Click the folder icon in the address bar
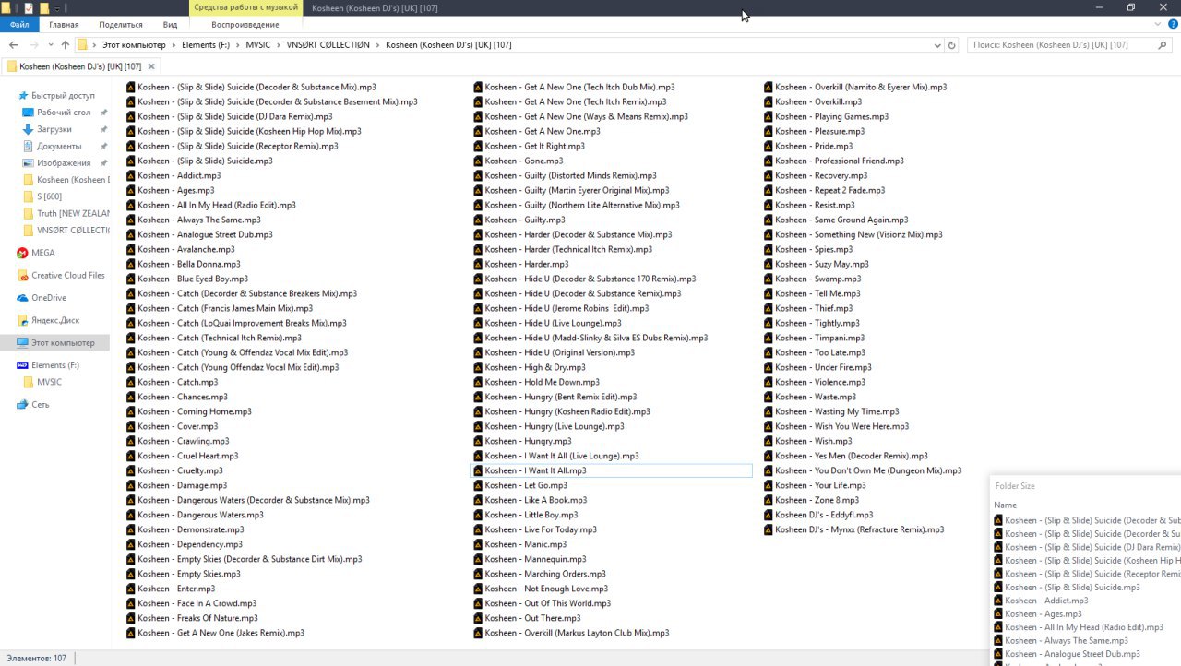Screen dimensions: 1181x666 [x=83, y=44]
